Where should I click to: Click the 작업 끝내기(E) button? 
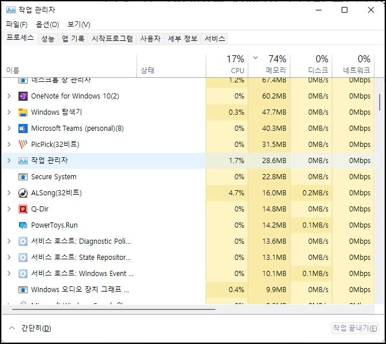coord(355,328)
